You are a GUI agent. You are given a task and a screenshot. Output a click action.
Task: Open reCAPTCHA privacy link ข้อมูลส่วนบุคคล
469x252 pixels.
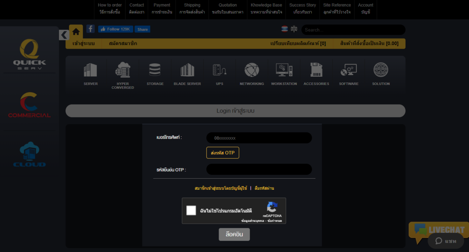click(x=252, y=221)
